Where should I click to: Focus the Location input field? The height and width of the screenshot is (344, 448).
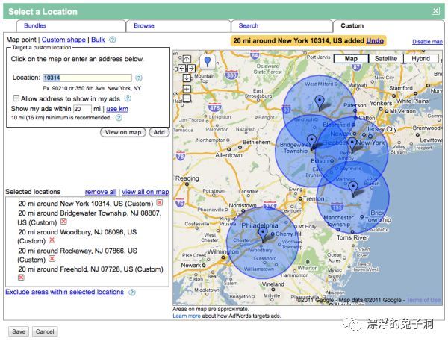pyautogui.click(x=87, y=78)
